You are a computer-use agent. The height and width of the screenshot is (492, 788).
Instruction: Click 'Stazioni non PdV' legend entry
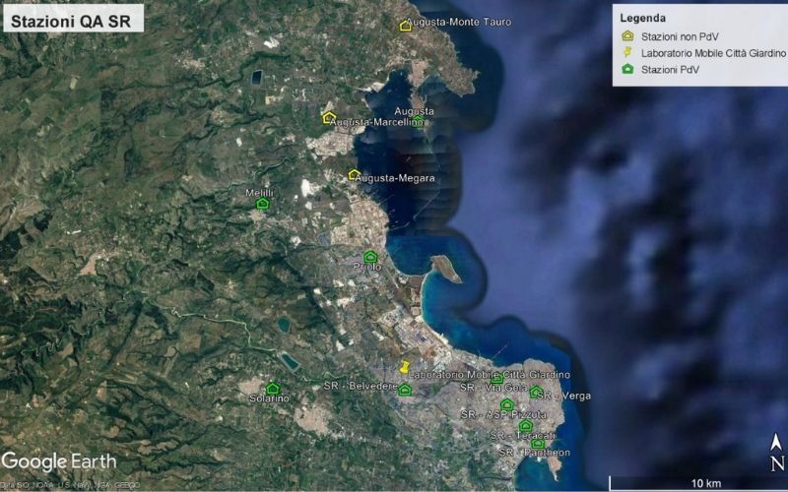(x=675, y=36)
